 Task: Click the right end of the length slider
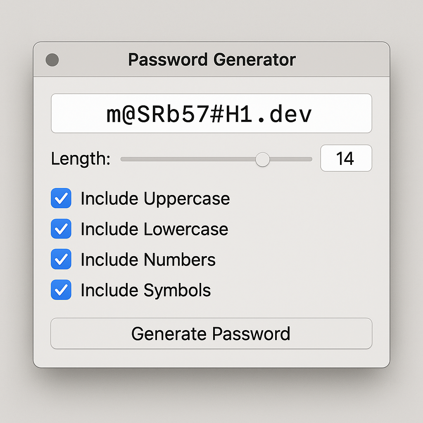tap(311, 159)
